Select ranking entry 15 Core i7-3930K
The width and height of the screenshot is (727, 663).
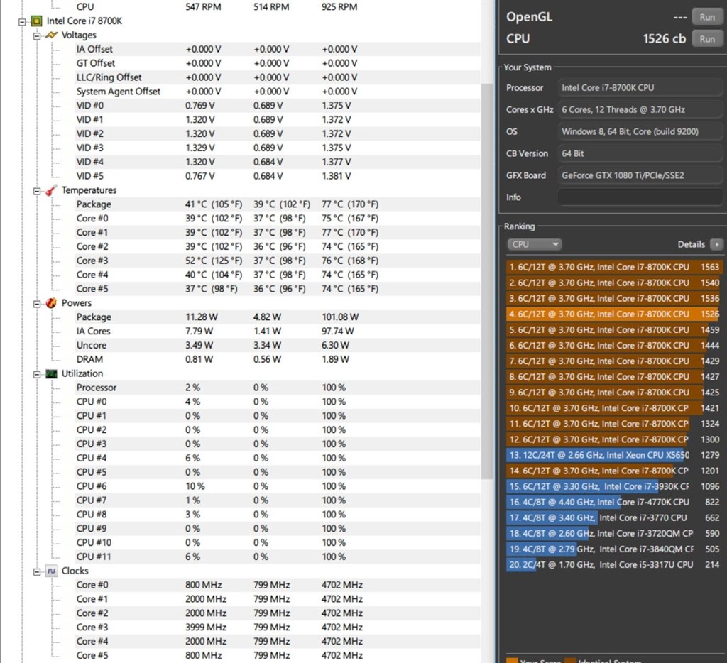point(613,486)
